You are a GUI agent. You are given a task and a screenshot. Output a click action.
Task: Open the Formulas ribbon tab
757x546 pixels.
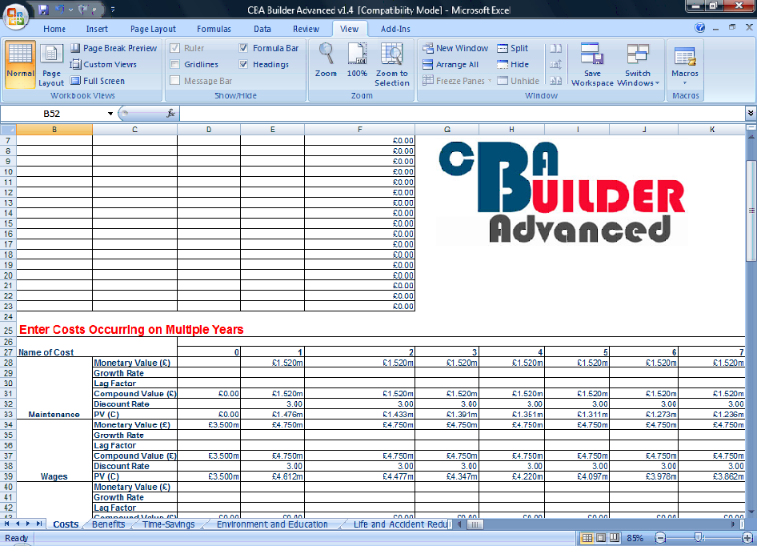pos(214,29)
